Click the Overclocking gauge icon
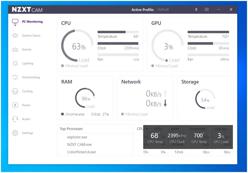The image size is (248, 173). (x=15, y=77)
